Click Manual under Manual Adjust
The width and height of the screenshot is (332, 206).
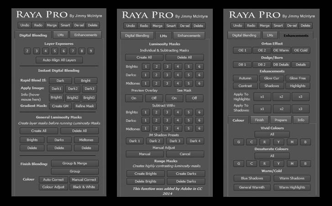pyautogui.click(x=145, y=154)
